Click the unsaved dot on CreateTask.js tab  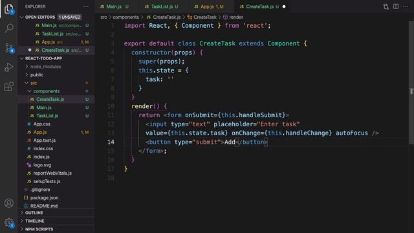(x=284, y=6)
